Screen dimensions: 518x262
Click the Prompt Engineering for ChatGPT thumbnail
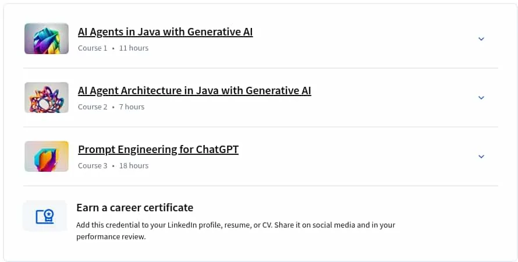(47, 156)
